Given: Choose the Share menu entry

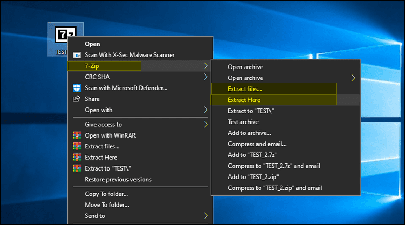Looking at the screenshot, I should [x=140, y=99].
